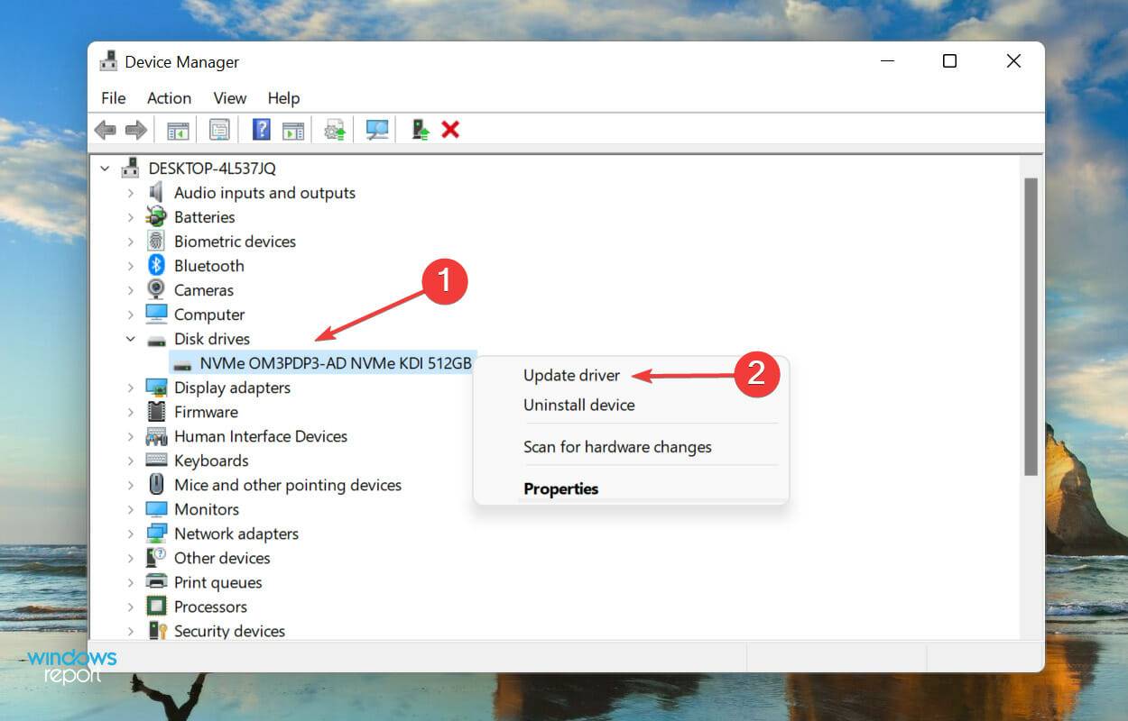Choose Update driver in the context menu
The height and width of the screenshot is (721, 1128).
coord(571,375)
